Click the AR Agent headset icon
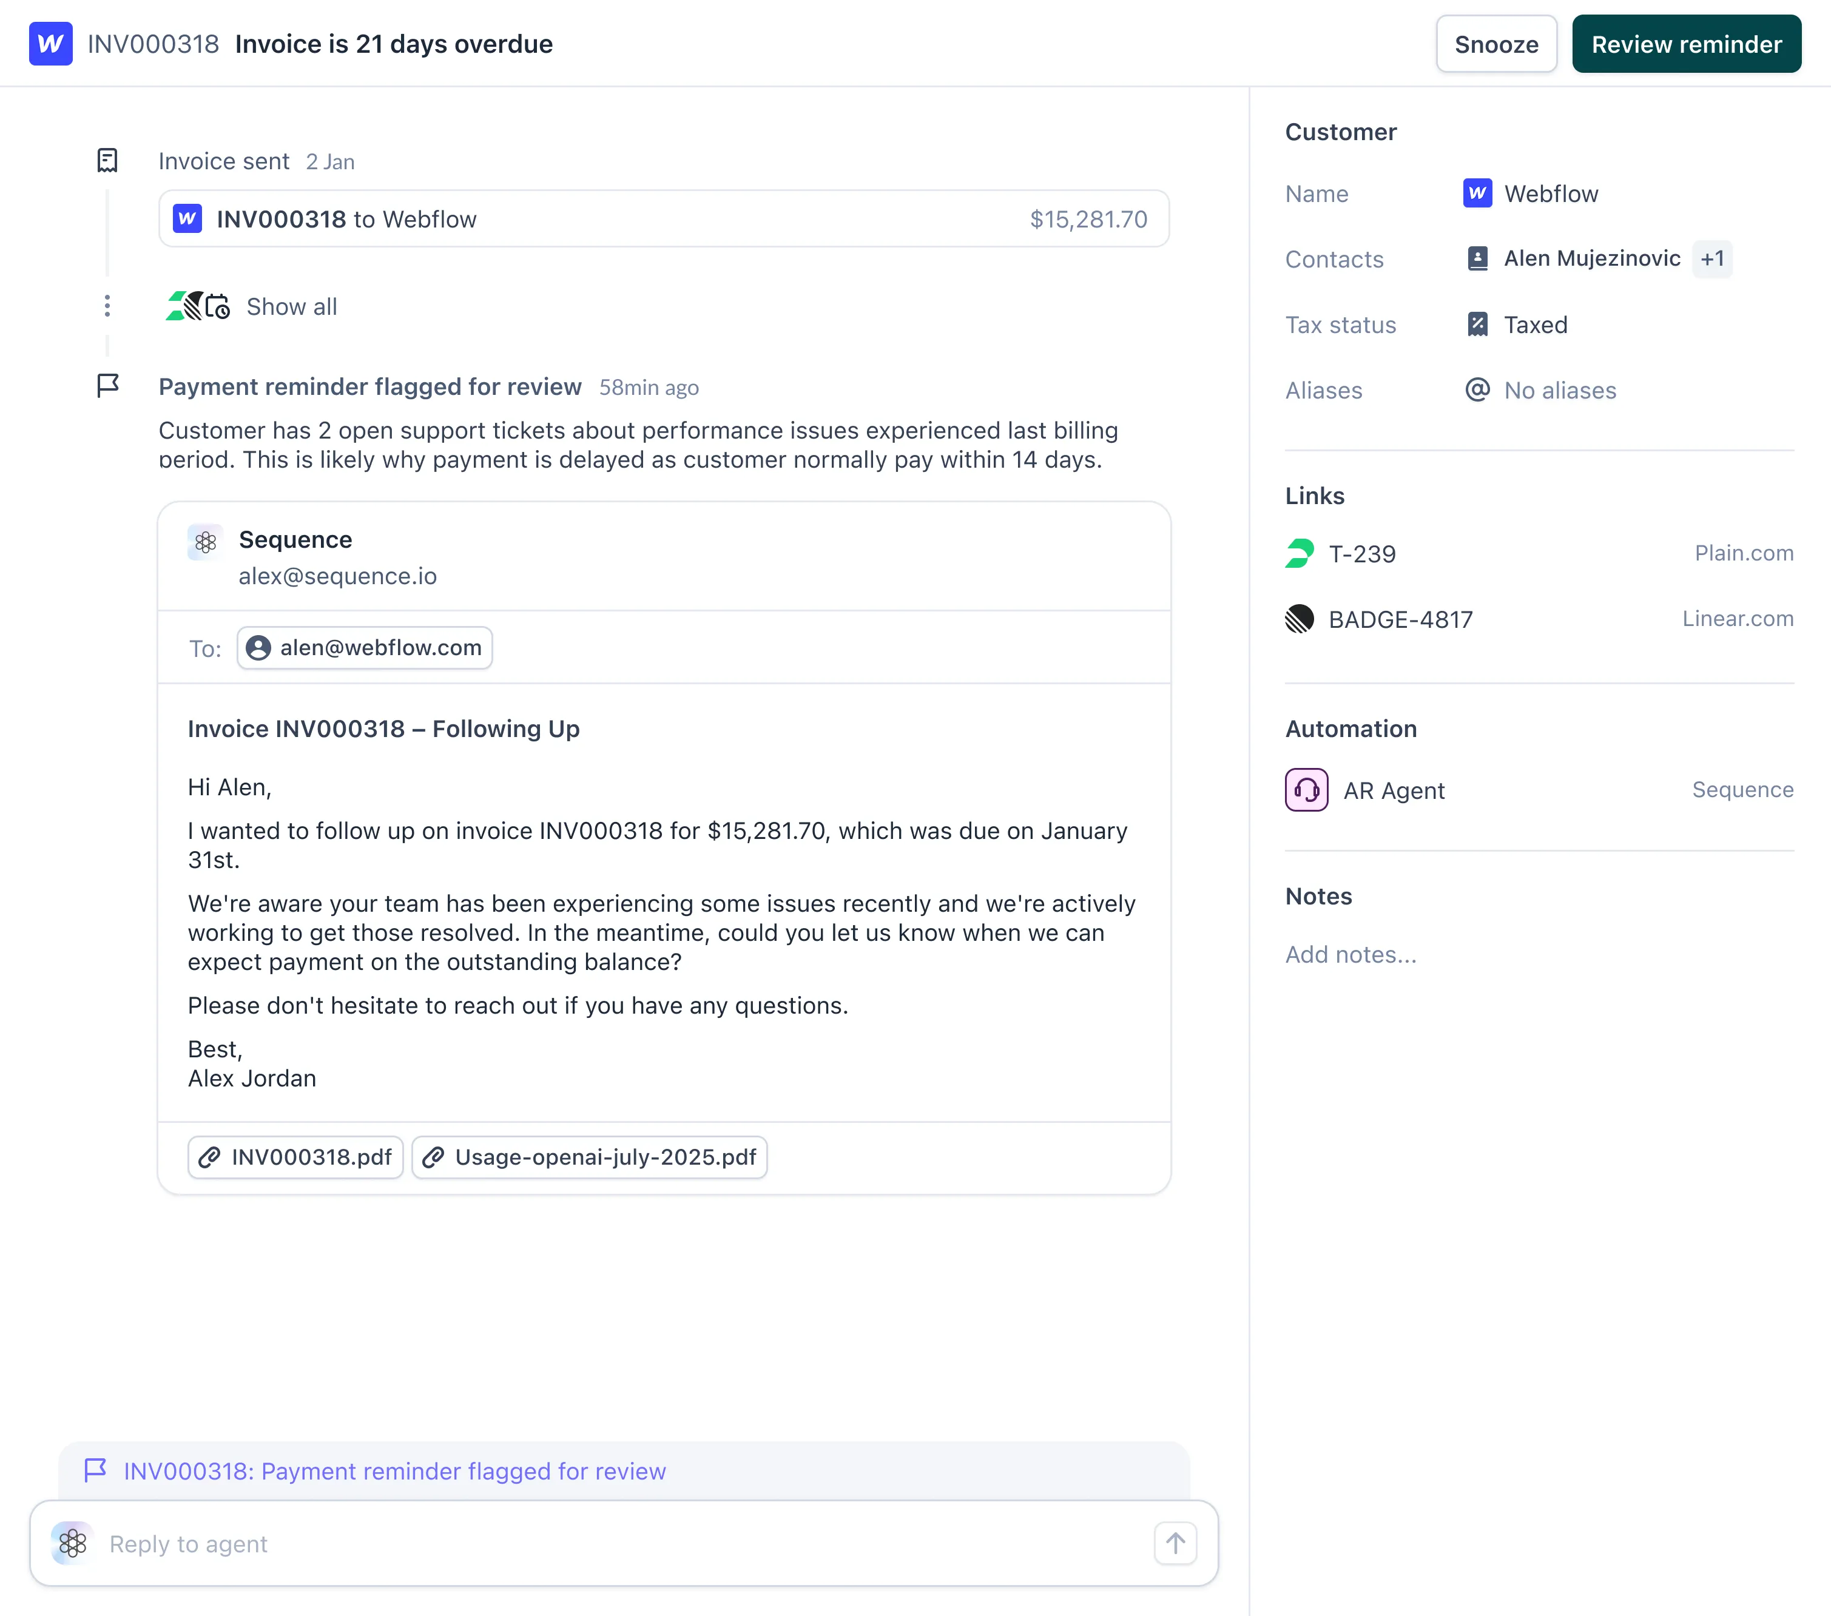This screenshot has width=1831, height=1616. coord(1306,790)
